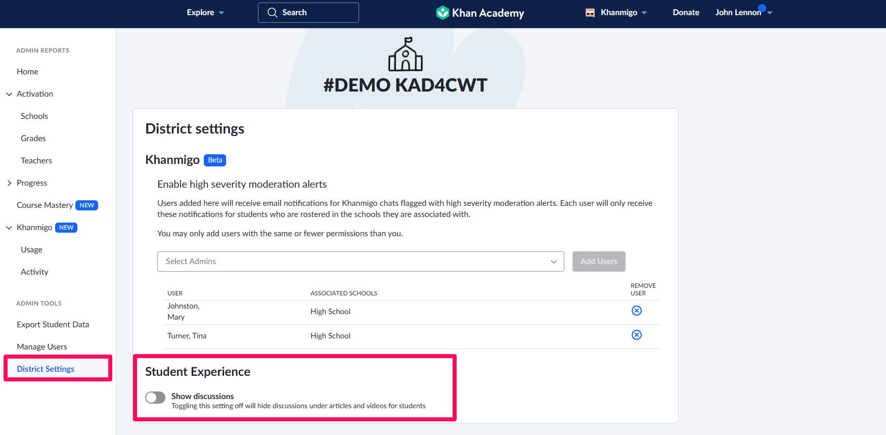Open the Select Admins dropdown

tap(361, 262)
